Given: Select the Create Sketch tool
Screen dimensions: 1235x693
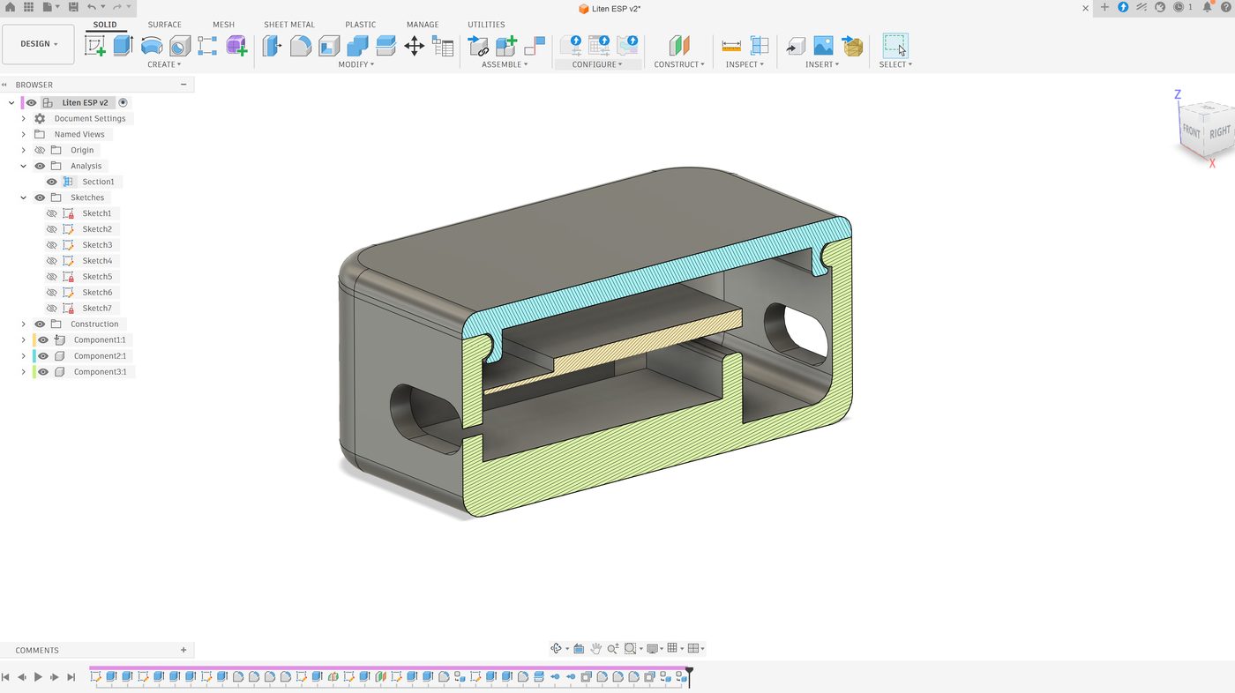Looking at the screenshot, I should point(95,46).
